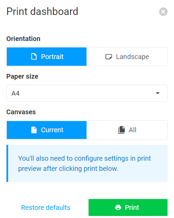The height and width of the screenshot is (218, 174).
Task: Click the portrait page icon
Action: 34,57
